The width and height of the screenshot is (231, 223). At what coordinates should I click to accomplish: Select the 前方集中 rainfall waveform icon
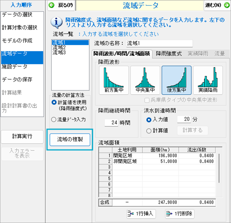click(x=114, y=80)
